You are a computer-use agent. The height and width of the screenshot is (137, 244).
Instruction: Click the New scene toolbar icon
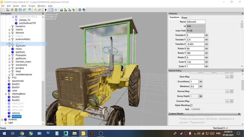pos(3,10)
